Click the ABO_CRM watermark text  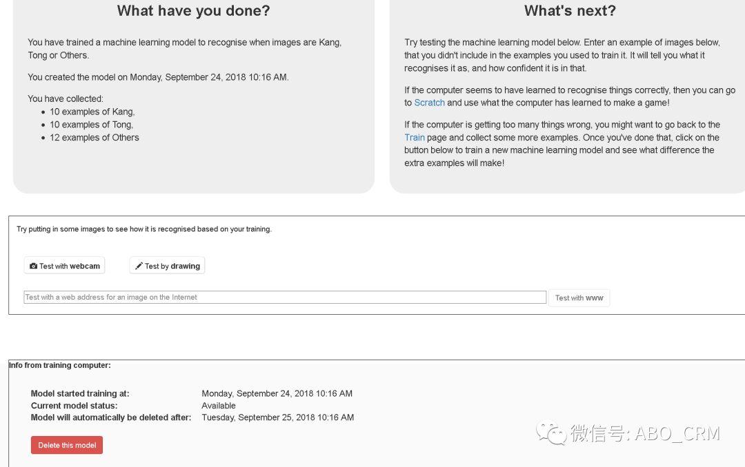tap(677, 433)
